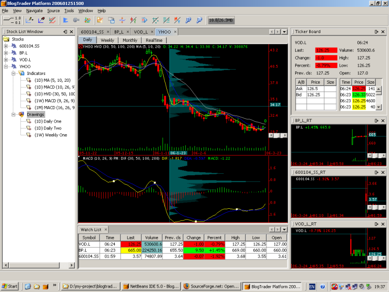
Task: Collapse the YHOO stock node
Action: [6, 67]
